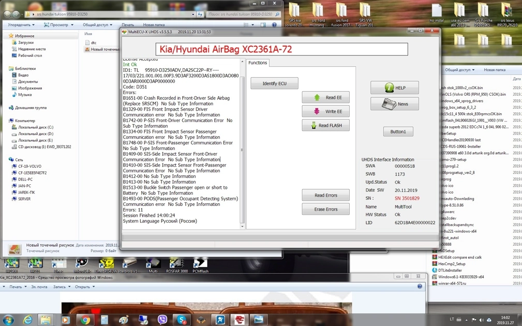This screenshot has height=326, width=522.
Task: Click Read EE with green arrow
Action: (x=325, y=97)
